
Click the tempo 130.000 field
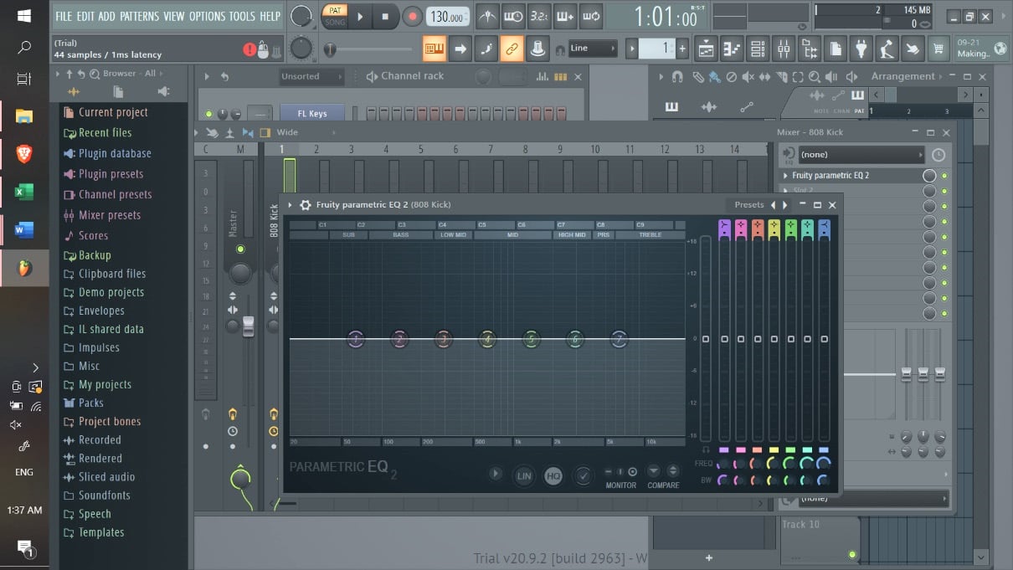448,17
